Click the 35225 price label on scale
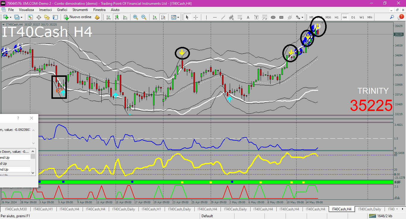 399,34
